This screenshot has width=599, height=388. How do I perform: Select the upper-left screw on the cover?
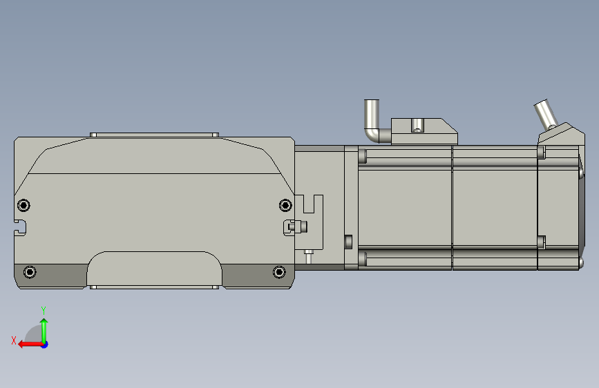point(23,205)
